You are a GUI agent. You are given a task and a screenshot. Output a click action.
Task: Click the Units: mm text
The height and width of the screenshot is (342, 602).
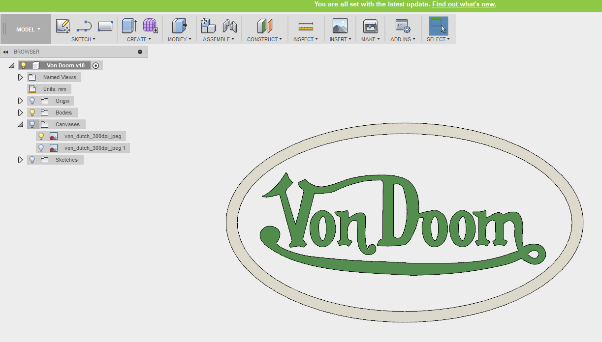55,89
